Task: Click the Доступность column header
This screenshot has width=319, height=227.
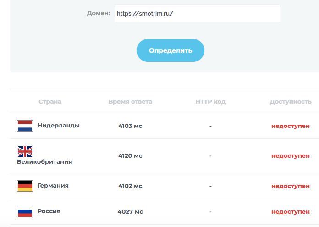Action: pos(291,102)
